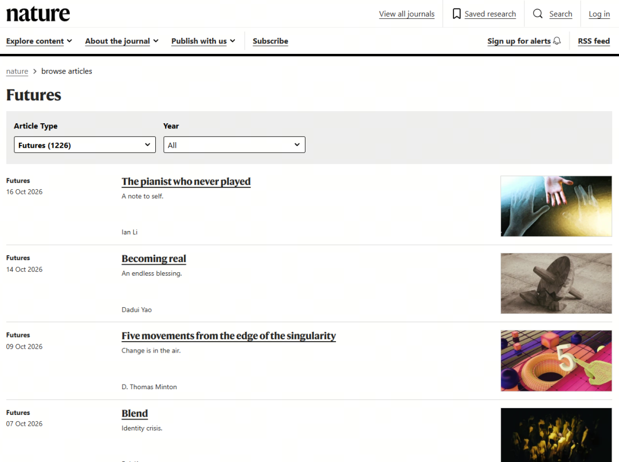The height and width of the screenshot is (462, 619).
Task: Click the summary 'Change is in the air.'
Action: click(151, 351)
